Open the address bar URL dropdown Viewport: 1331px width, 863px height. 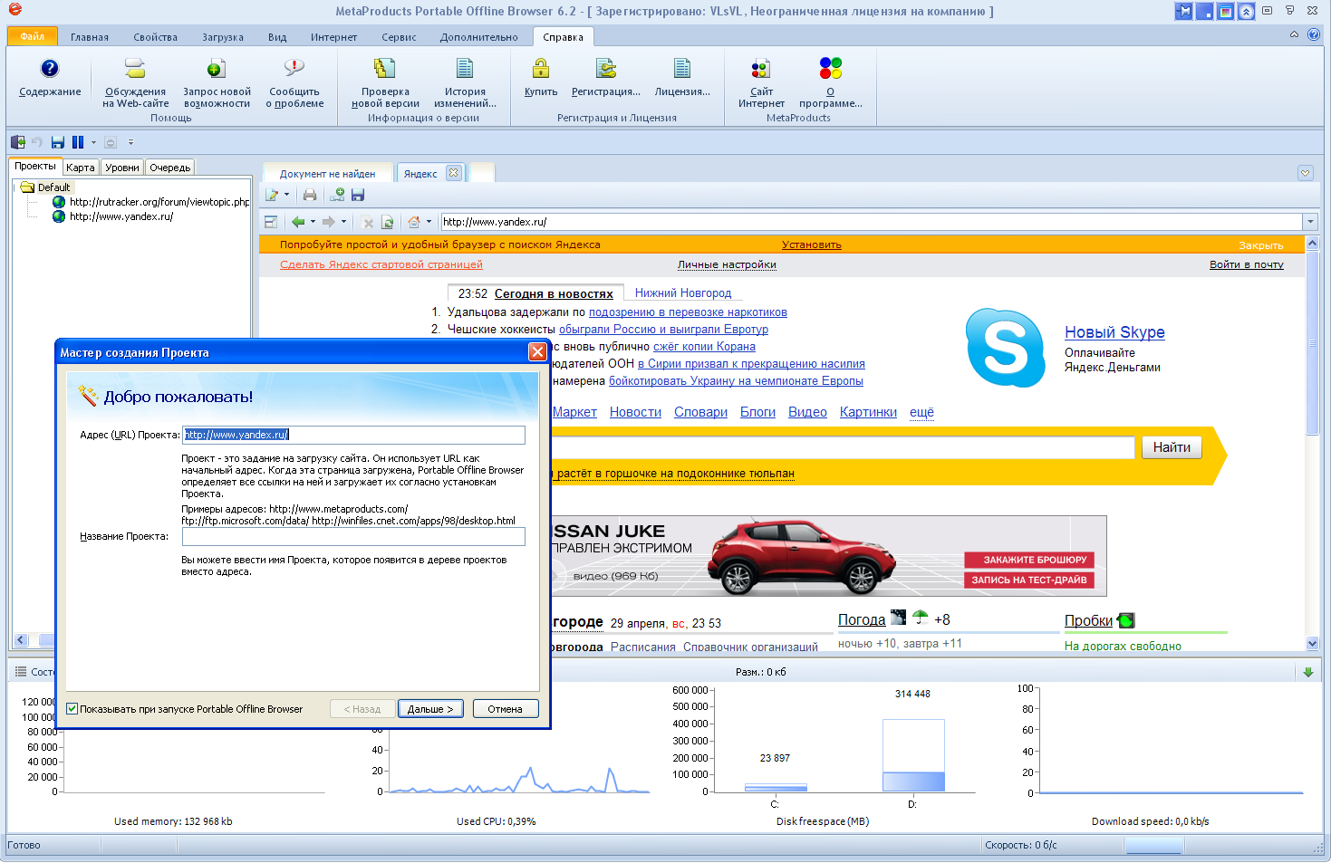[1310, 222]
